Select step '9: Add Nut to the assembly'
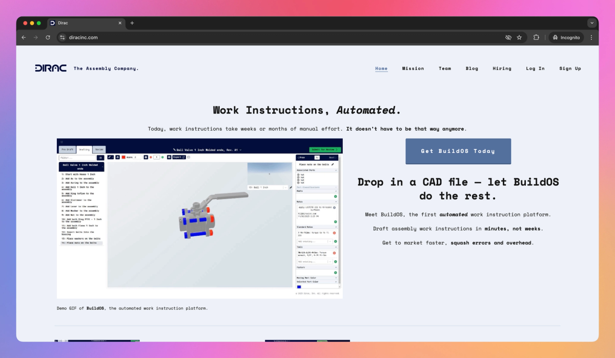Viewport: 615px width, 358px height. pos(78,215)
